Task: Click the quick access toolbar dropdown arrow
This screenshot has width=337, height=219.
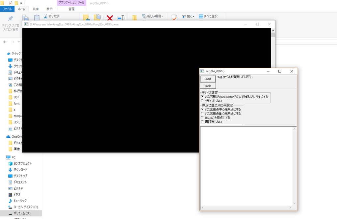Action: pyautogui.click(x=21, y=3)
